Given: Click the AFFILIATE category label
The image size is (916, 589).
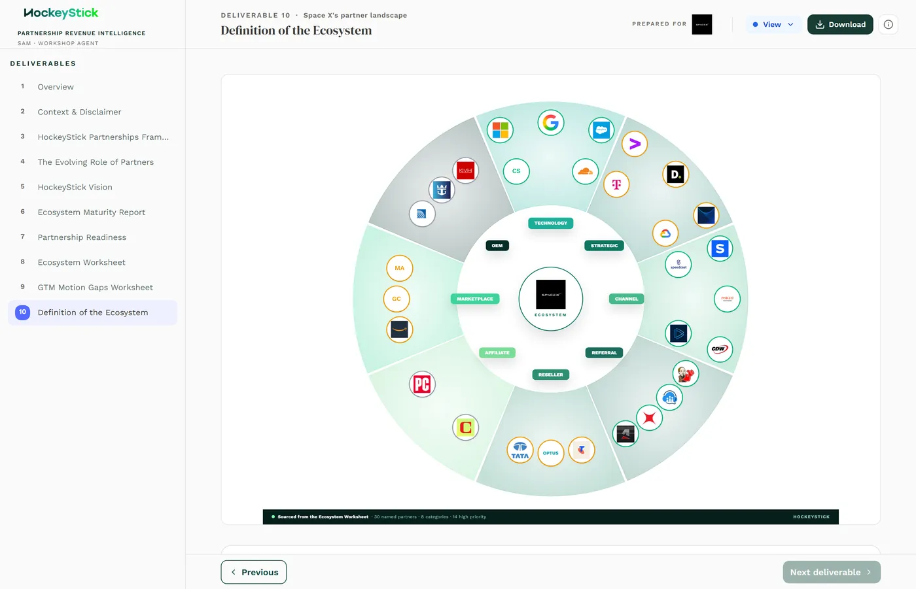Looking at the screenshot, I should 497,352.
